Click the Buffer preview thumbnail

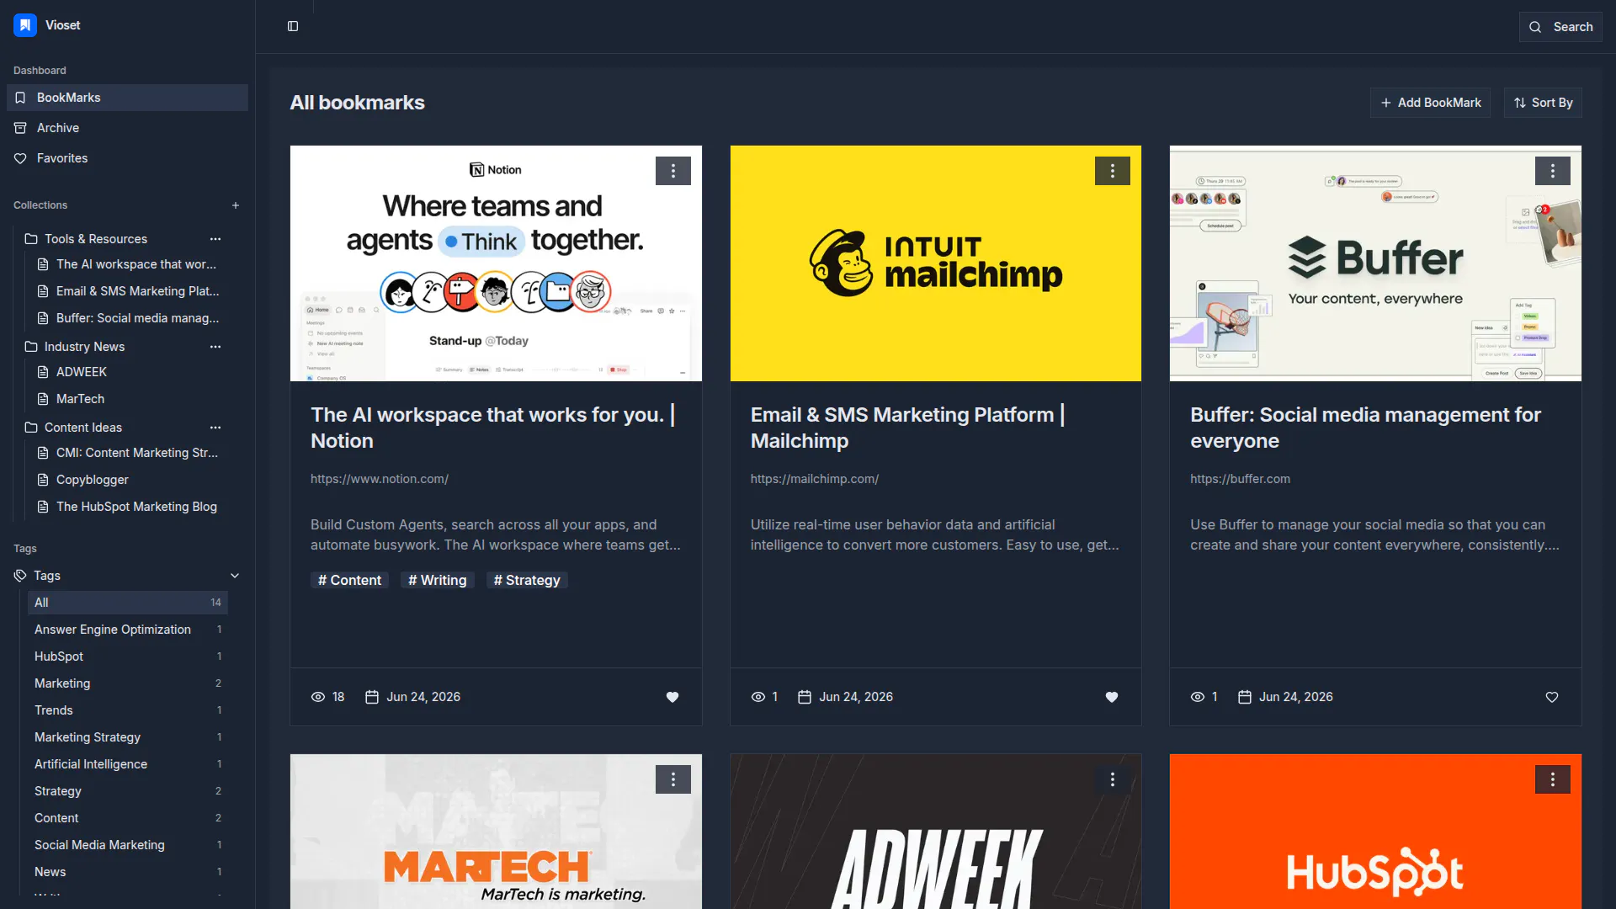click(1375, 263)
